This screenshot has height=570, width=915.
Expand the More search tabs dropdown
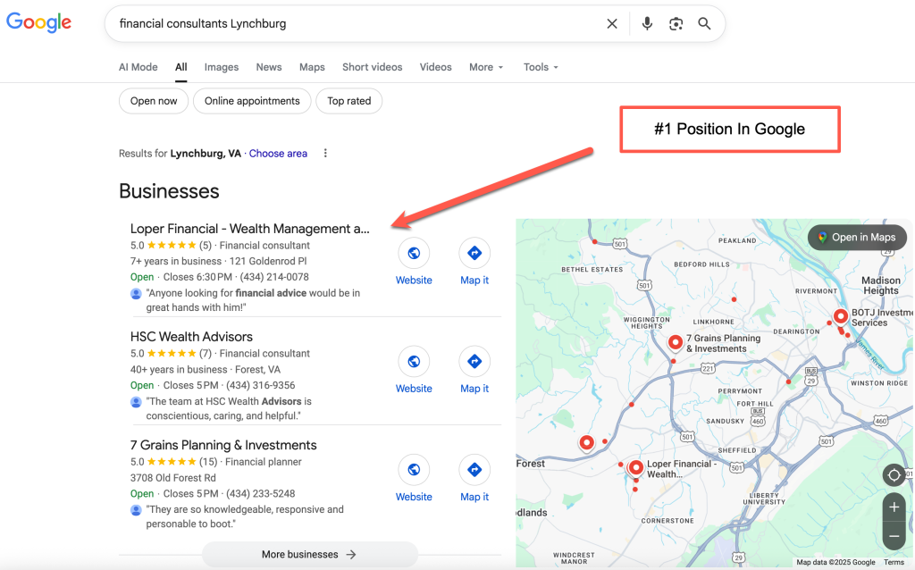[x=486, y=67]
